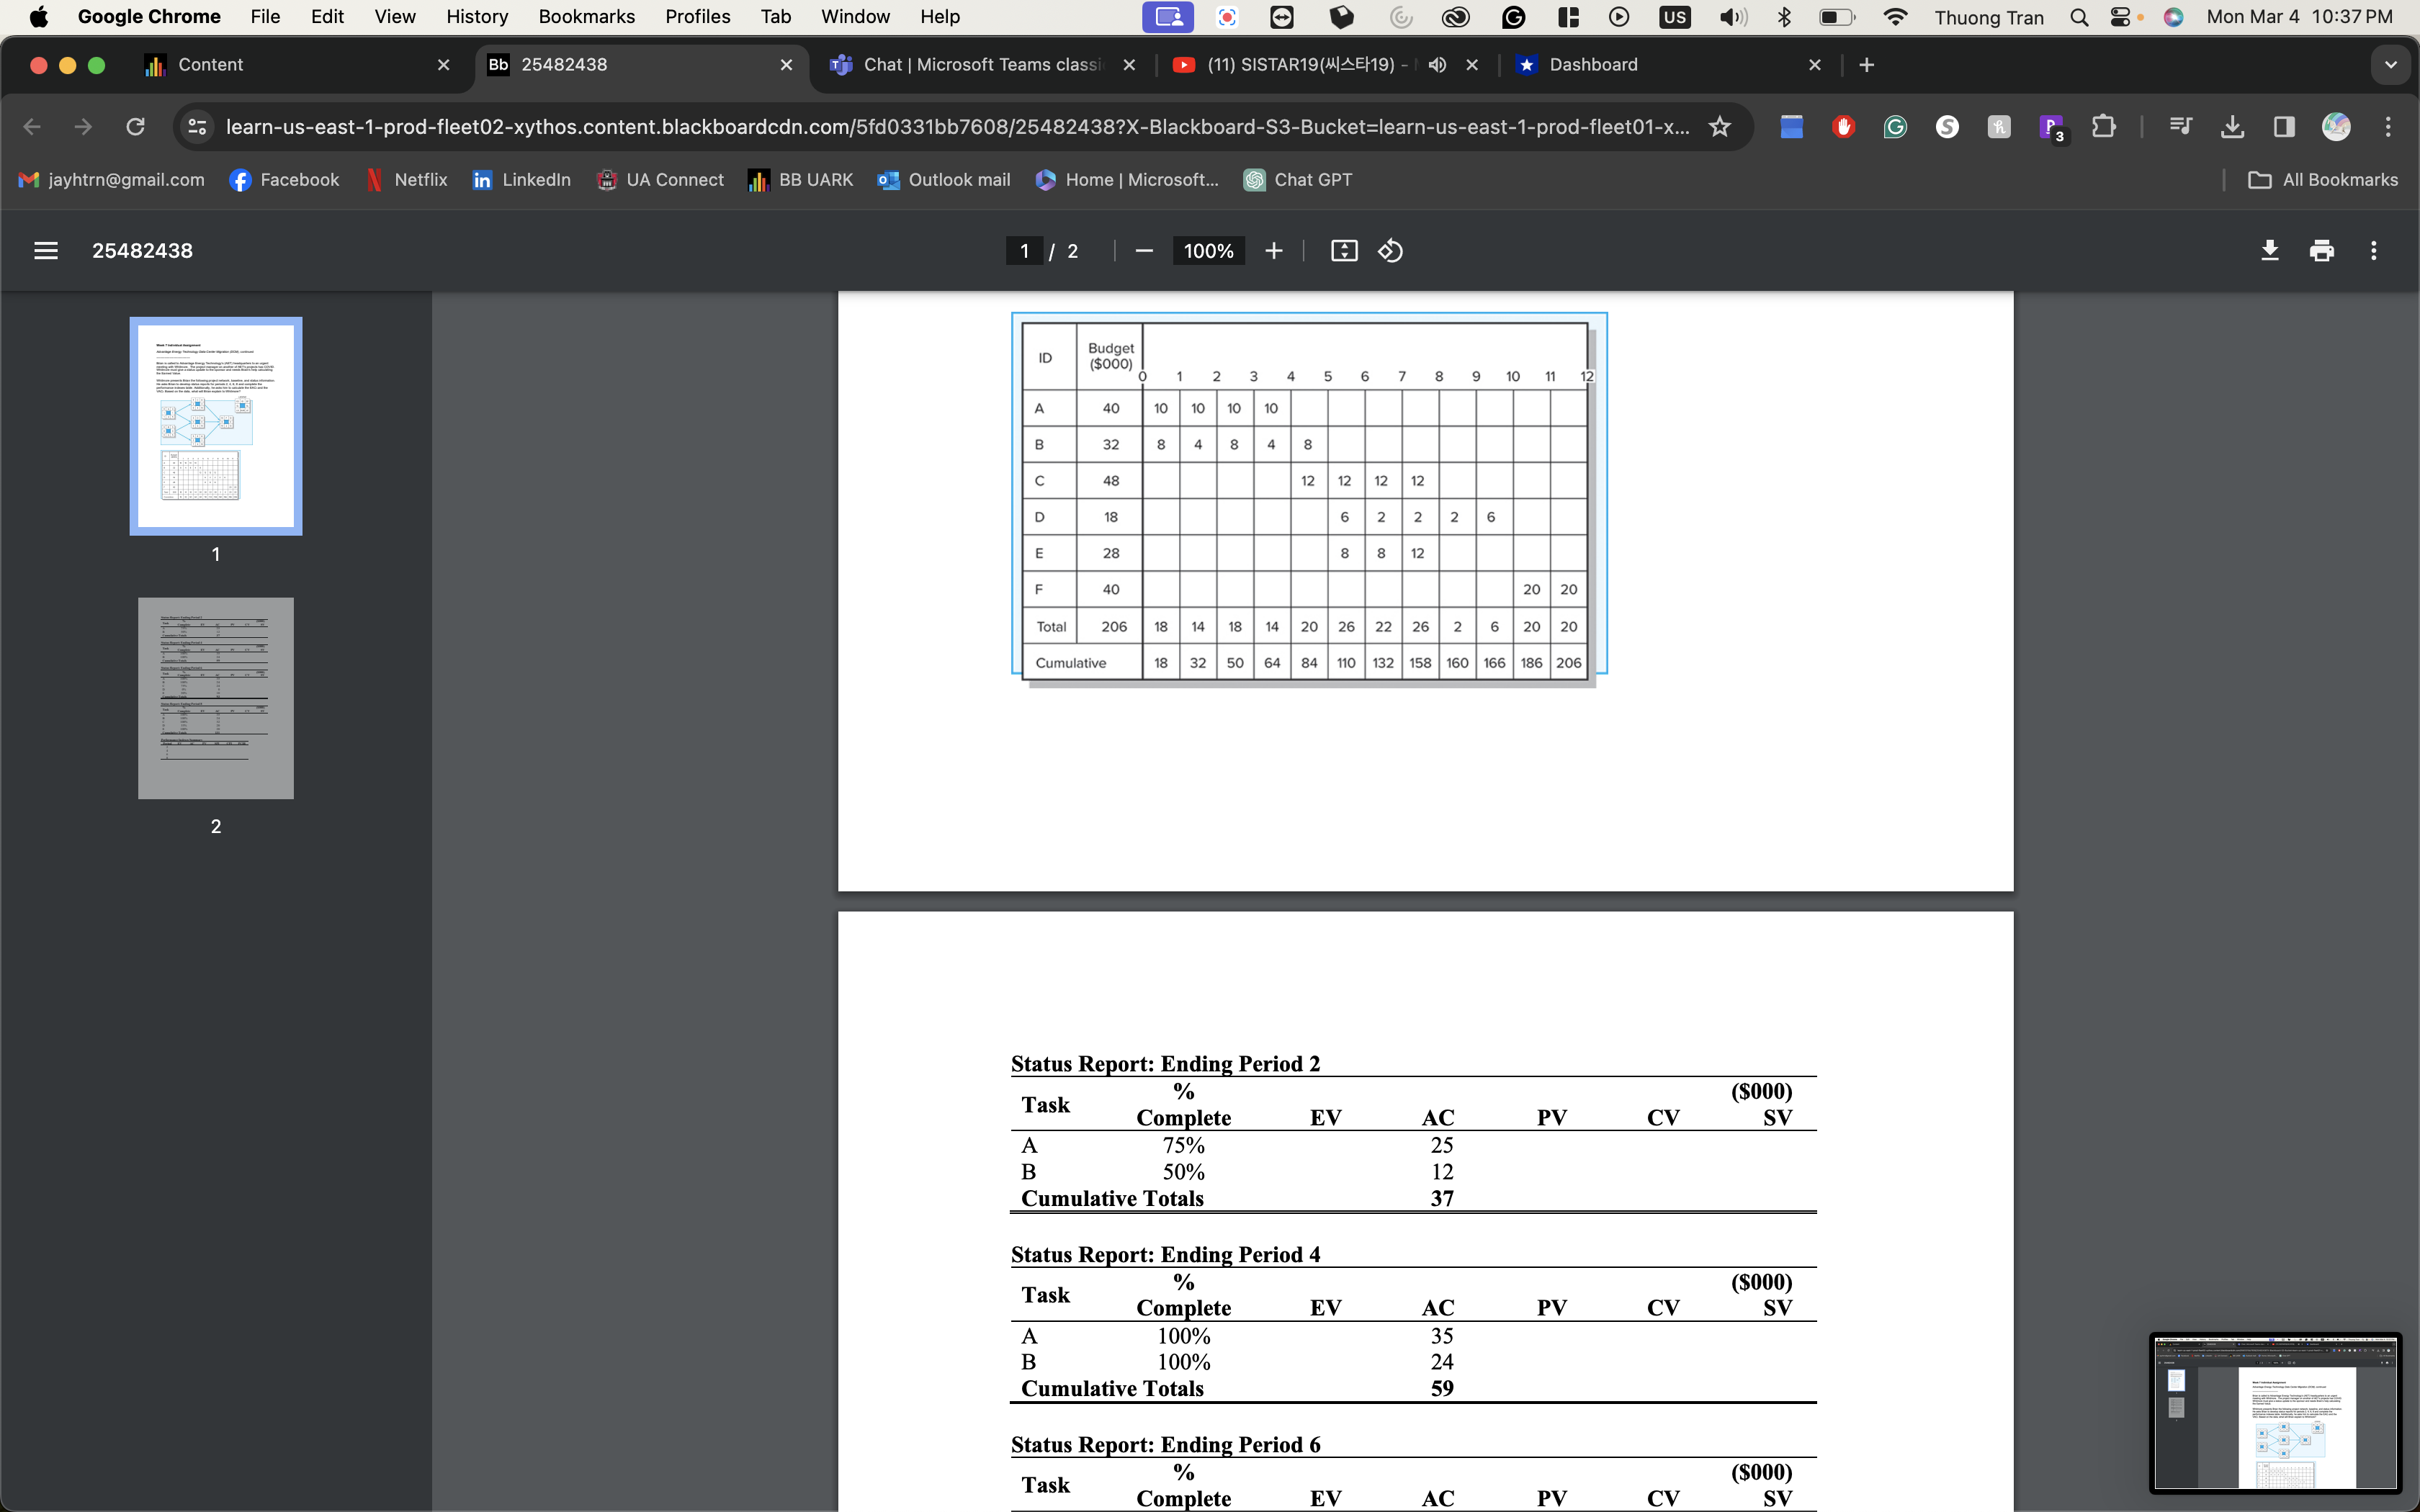The width and height of the screenshot is (2420, 1512).
Task: Bookmark this page with the star icon
Action: [x=1719, y=127]
